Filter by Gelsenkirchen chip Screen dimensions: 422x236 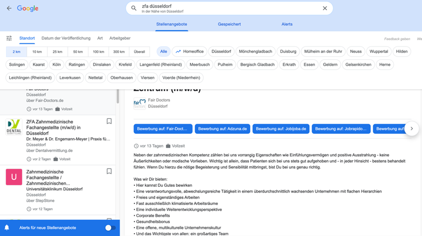pyautogui.click(x=358, y=65)
